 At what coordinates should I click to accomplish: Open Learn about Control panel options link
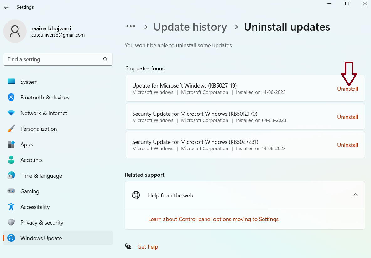(x=213, y=219)
